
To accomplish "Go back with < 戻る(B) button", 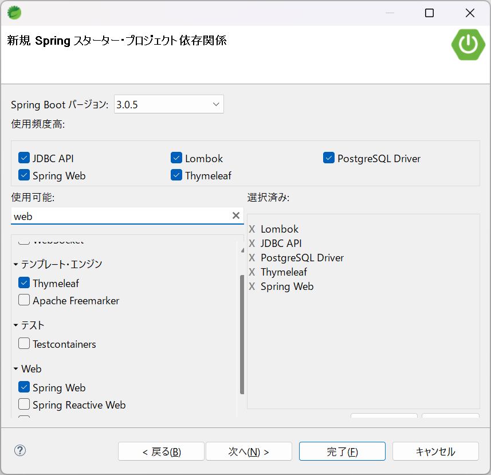I will (x=161, y=452).
